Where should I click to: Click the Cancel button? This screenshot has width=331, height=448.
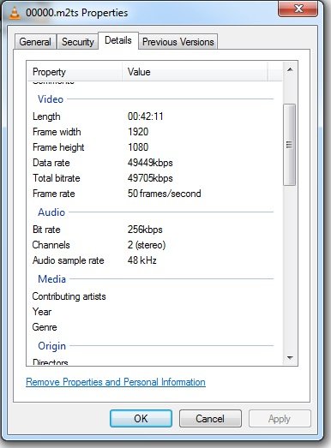pyautogui.click(x=210, y=419)
